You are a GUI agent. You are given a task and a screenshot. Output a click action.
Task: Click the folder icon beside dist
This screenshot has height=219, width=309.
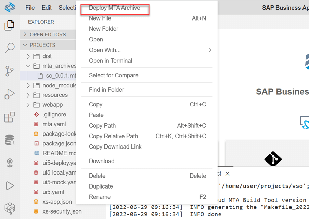(x=36, y=56)
